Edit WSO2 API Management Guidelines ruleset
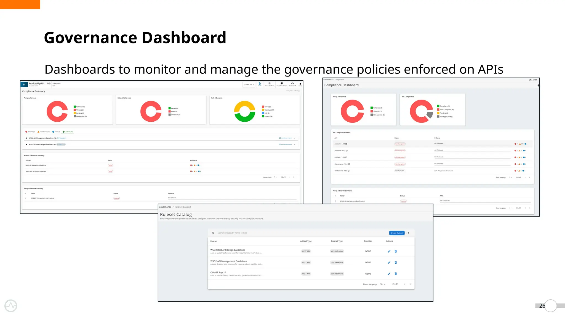Viewport: 565px width, 317px height. pyautogui.click(x=389, y=263)
